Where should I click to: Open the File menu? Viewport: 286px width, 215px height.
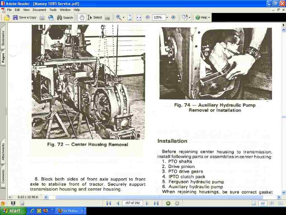9,10
